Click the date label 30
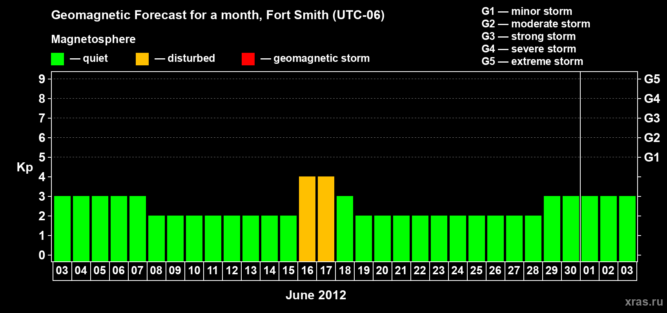667x313 pixels. 570,270
